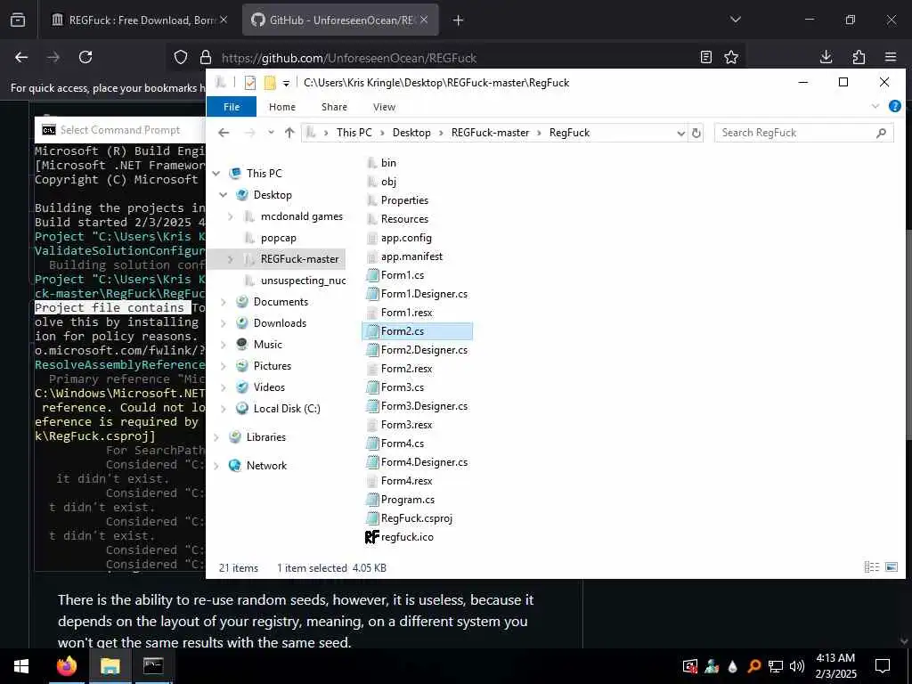
Task: Open new Firefox tab
Action: (459, 20)
